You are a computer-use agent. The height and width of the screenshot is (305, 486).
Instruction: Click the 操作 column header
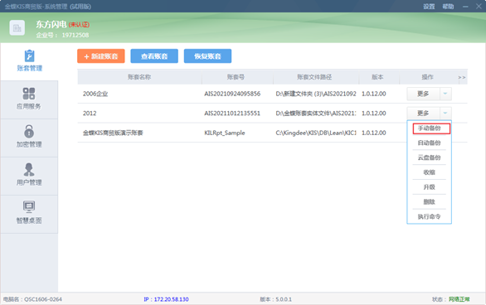coord(427,77)
